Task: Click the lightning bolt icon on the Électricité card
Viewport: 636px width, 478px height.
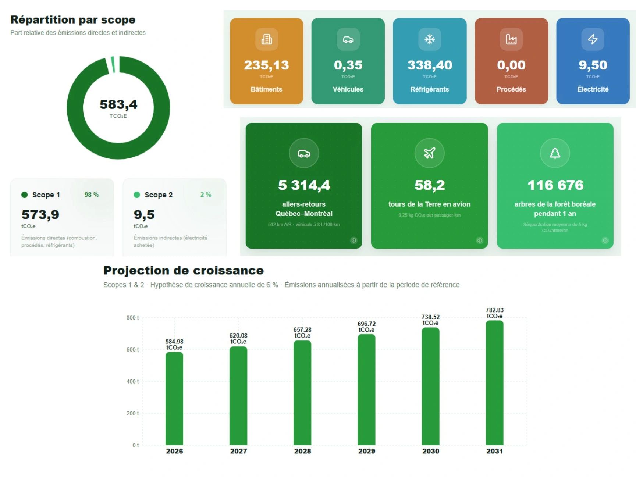Action: 593,39
